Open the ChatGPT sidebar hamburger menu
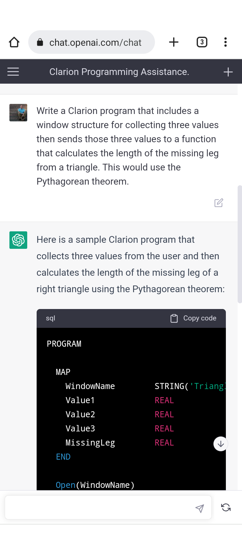Viewport: 242px width, 538px height. pos(13,72)
